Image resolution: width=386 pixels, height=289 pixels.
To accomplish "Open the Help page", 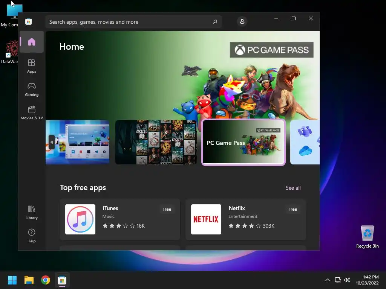I will [x=32, y=236].
